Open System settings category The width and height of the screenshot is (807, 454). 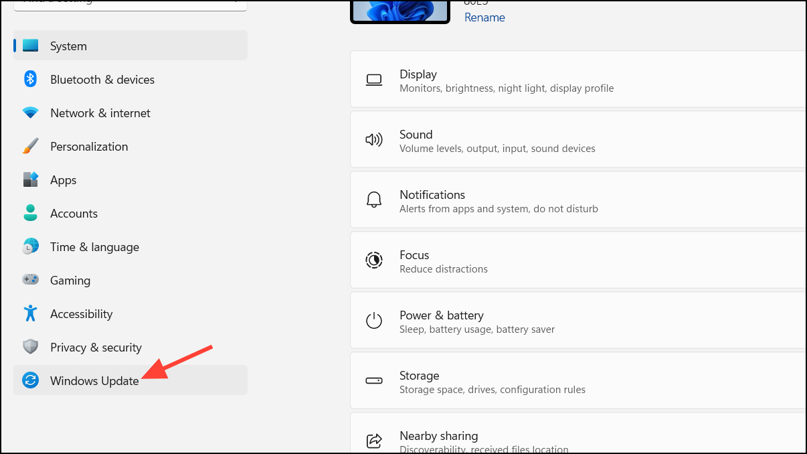click(130, 46)
